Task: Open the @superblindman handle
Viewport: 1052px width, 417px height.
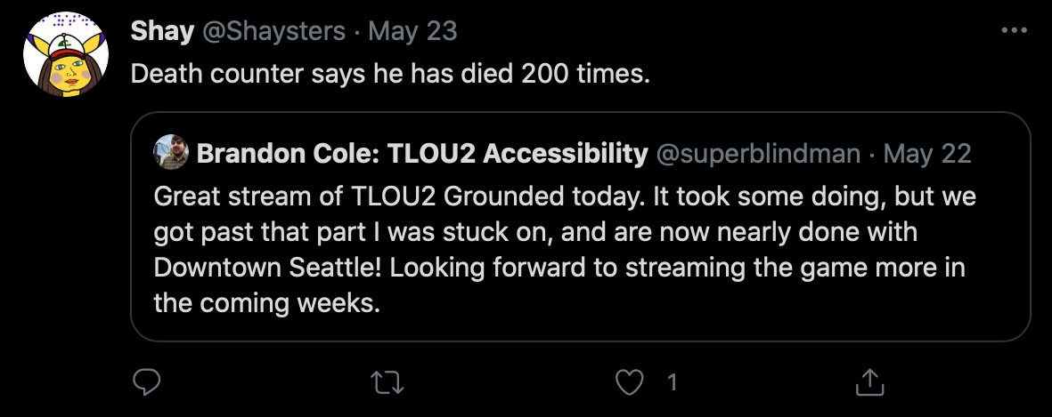Action: [757, 154]
